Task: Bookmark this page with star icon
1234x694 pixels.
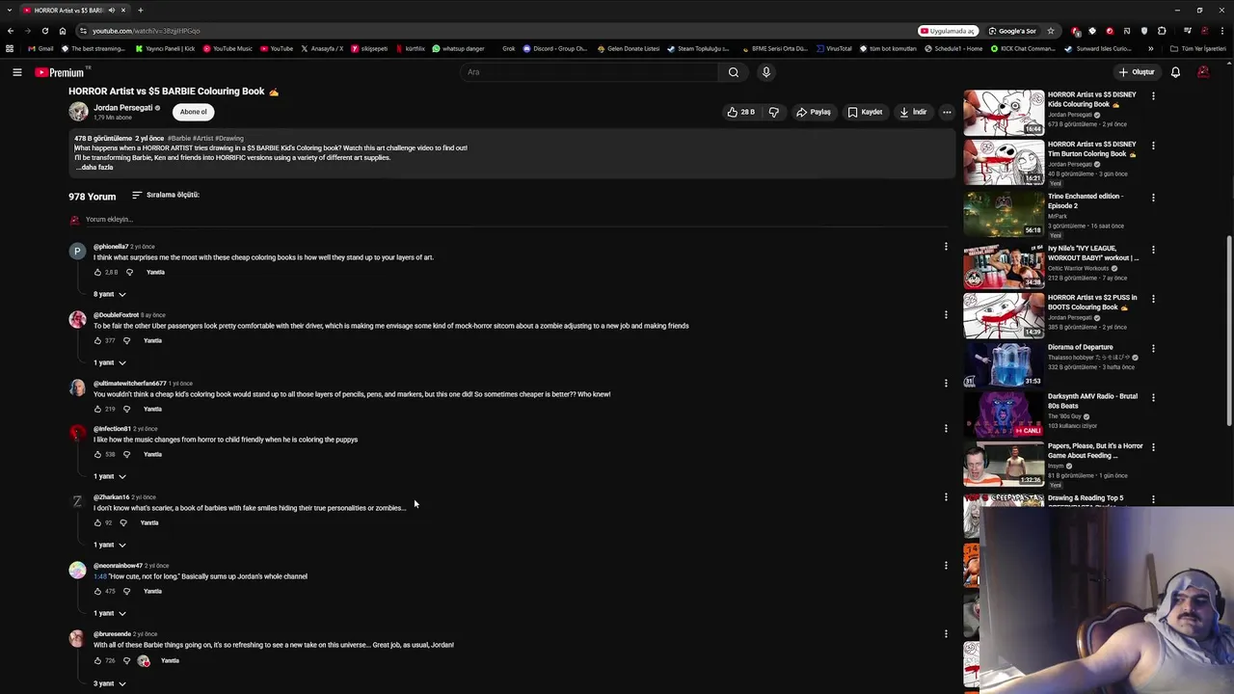Action: (1051, 31)
